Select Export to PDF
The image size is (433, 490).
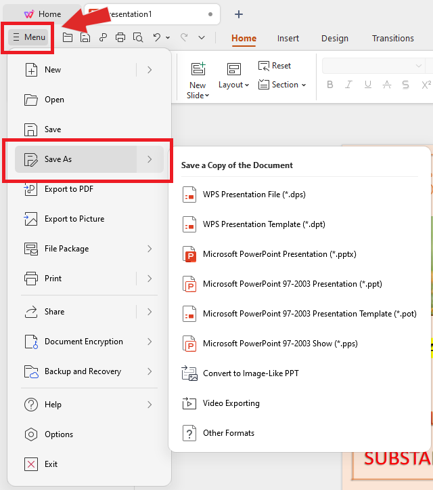pyautogui.click(x=89, y=189)
